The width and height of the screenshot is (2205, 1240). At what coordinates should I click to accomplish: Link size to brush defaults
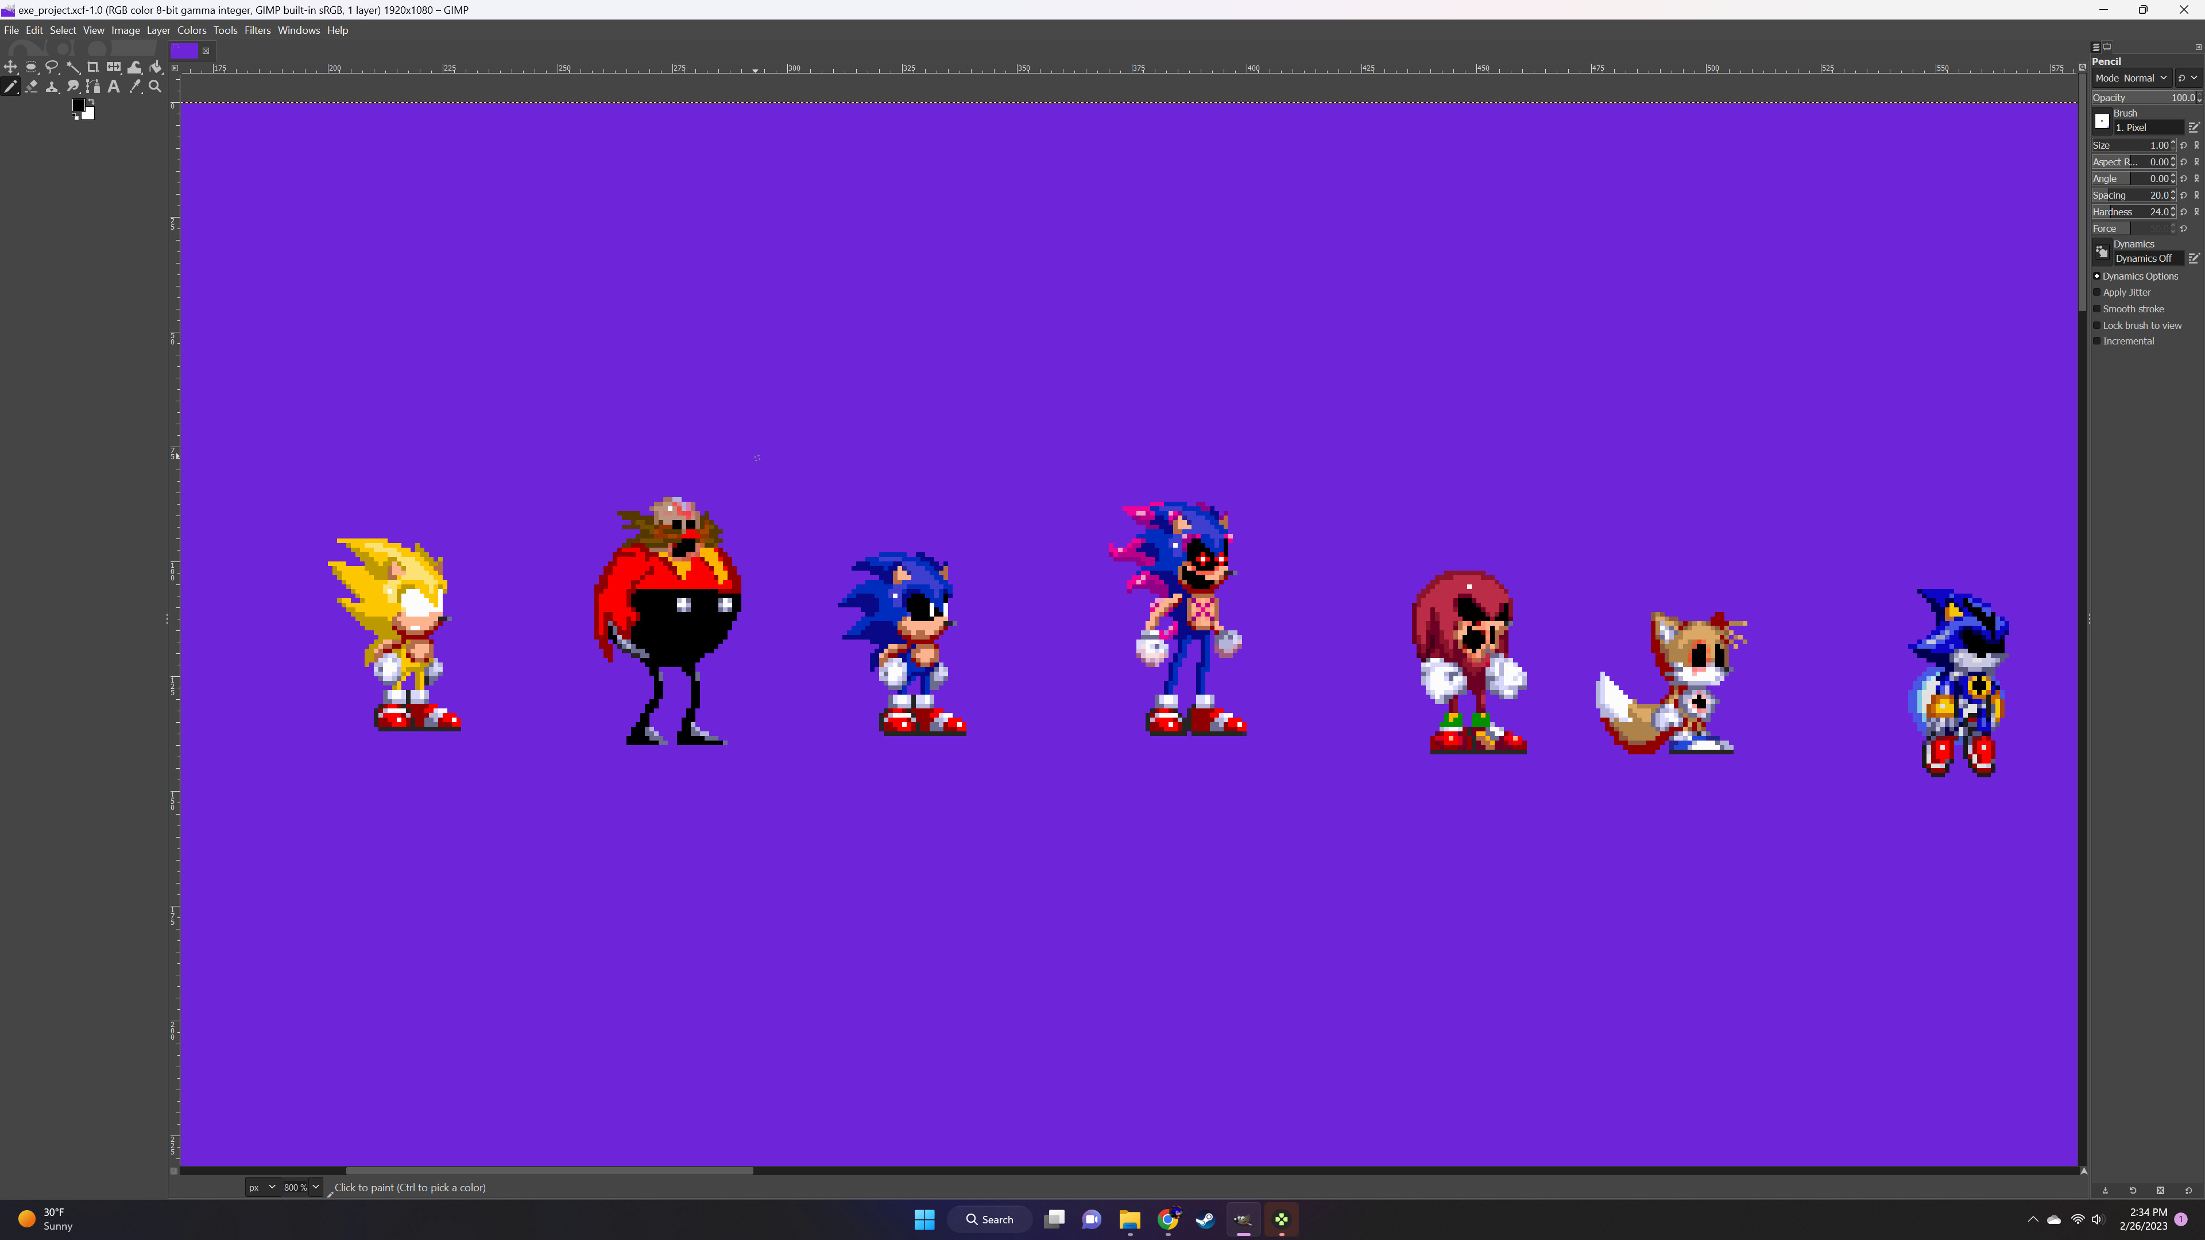2196,145
